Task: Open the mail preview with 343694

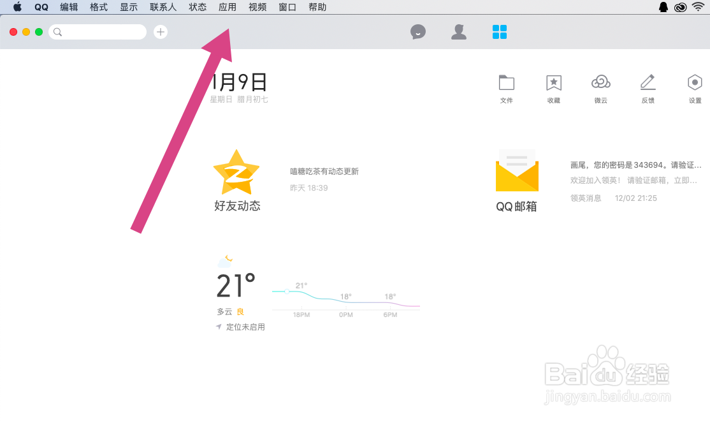Action: (635, 165)
